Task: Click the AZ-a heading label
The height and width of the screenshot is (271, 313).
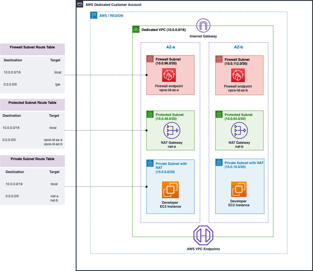Action: (170, 47)
